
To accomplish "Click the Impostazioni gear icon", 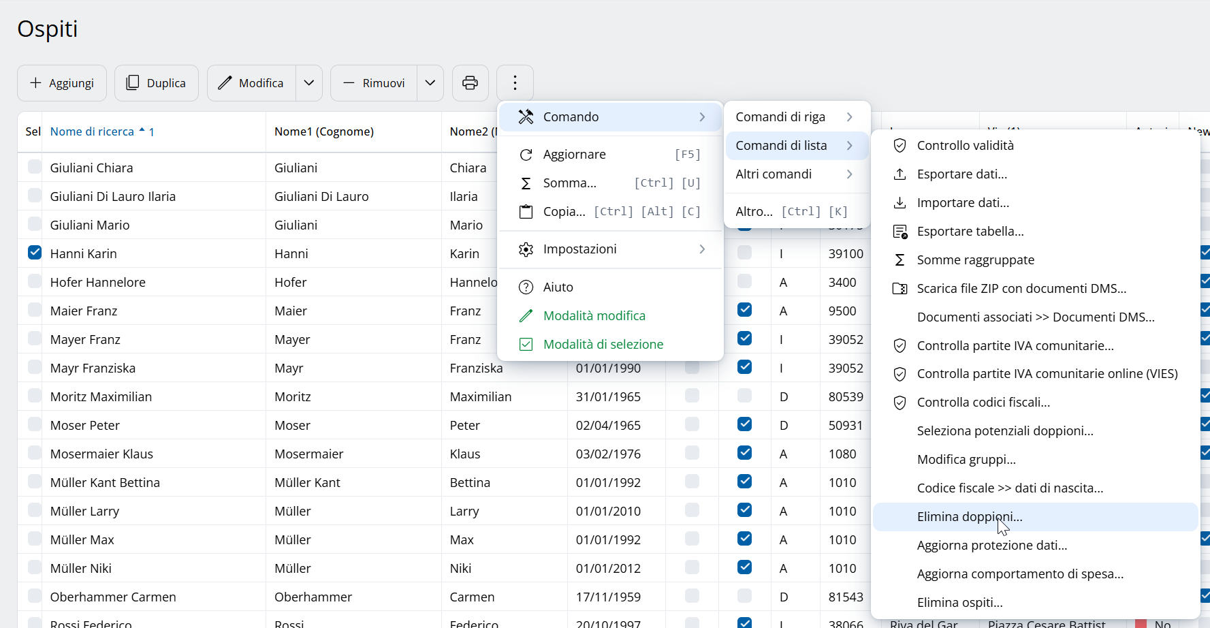I will pyautogui.click(x=526, y=249).
